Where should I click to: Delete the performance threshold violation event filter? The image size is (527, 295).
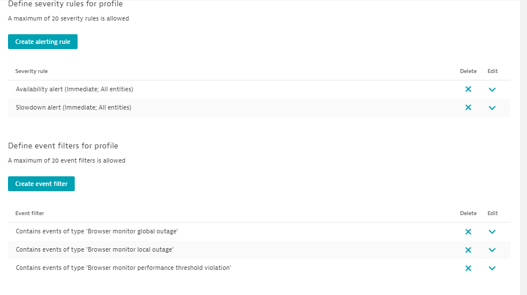[x=468, y=268]
